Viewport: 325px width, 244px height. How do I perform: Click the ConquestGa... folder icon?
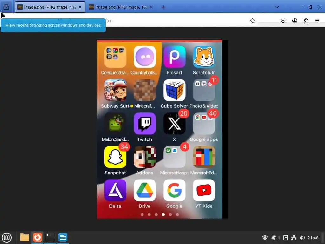pyautogui.click(x=115, y=57)
